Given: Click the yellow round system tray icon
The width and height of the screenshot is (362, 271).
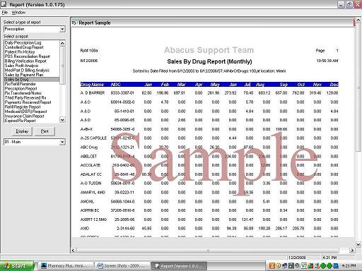Looking at the screenshot, I should pyautogui.click(x=279, y=266).
